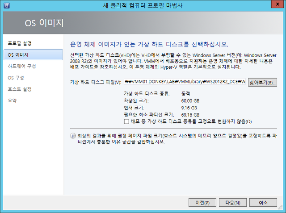Click the information icon beside the page file note
Viewport: 286px width, 213px height.
(x=73, y=136)
